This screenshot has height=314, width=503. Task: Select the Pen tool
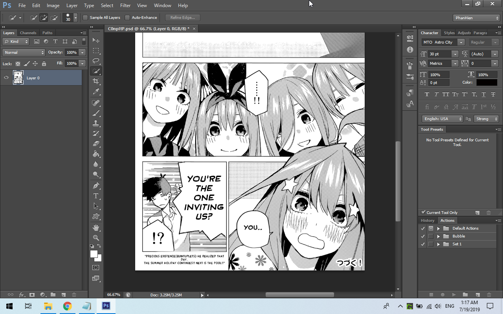coord(96,185)
